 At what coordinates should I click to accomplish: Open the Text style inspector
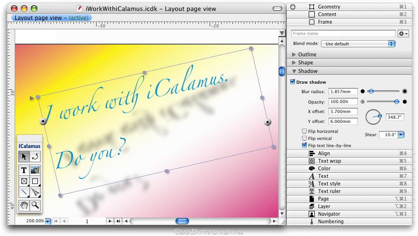pyautogui.click(x=349, y=184)
